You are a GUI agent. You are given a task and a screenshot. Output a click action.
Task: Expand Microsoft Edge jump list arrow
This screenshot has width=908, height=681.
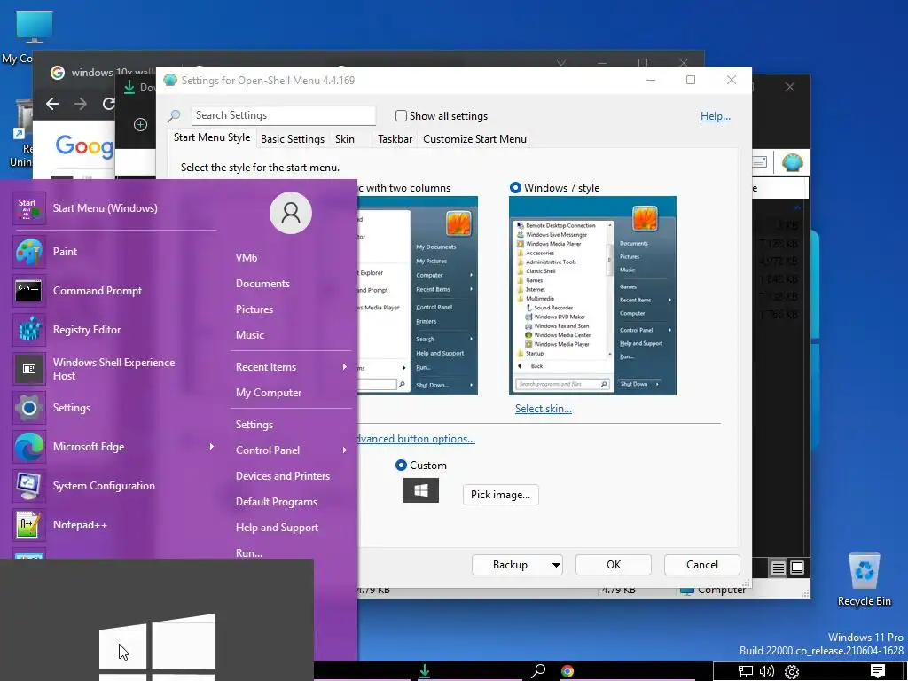[x=211, y=447]
